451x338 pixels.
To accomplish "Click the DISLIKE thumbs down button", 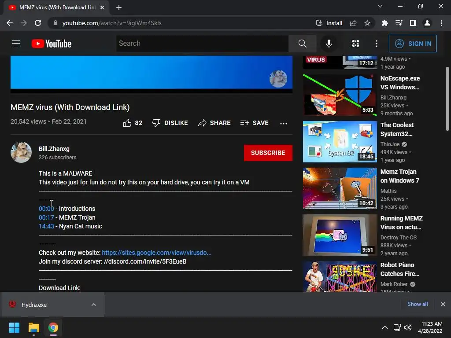I will click(x=170, y=123).
